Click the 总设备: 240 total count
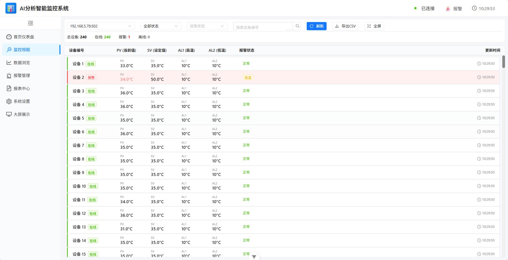Screen dimensions: 508x260 (77, 37)
